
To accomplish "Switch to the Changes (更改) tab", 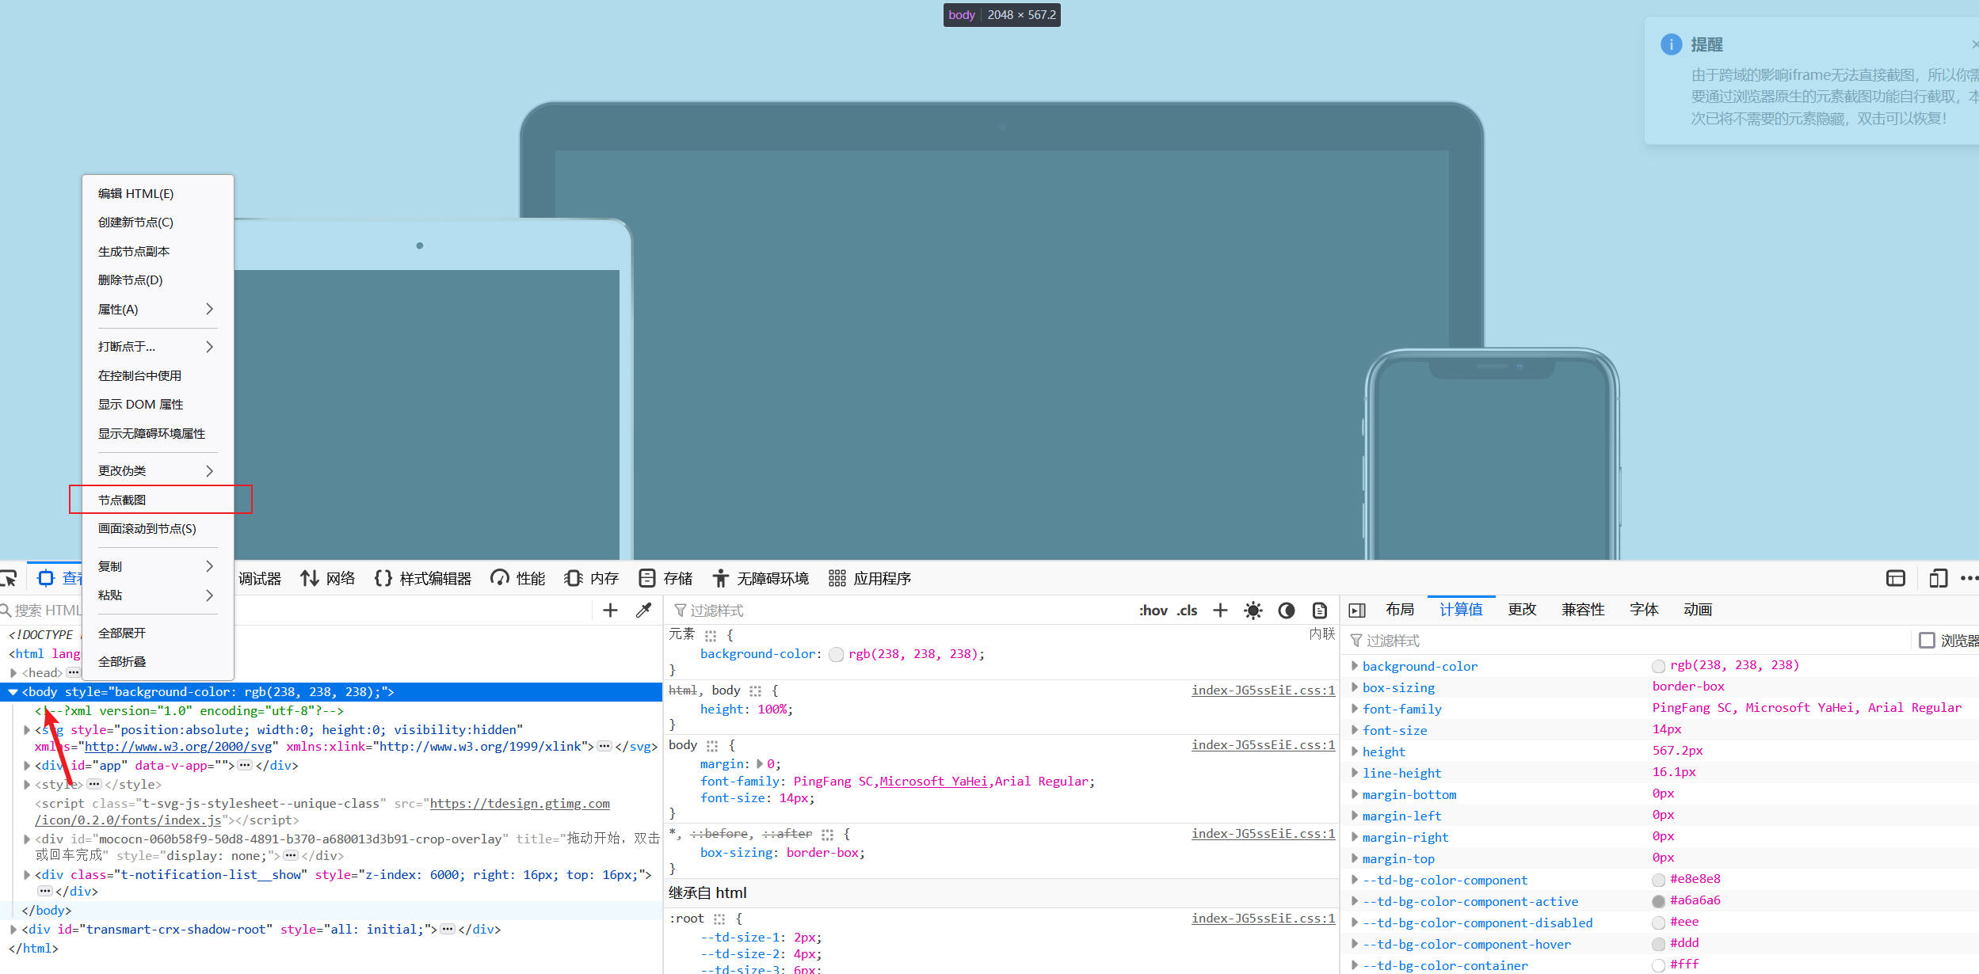I will click(x=1522, y=610).
